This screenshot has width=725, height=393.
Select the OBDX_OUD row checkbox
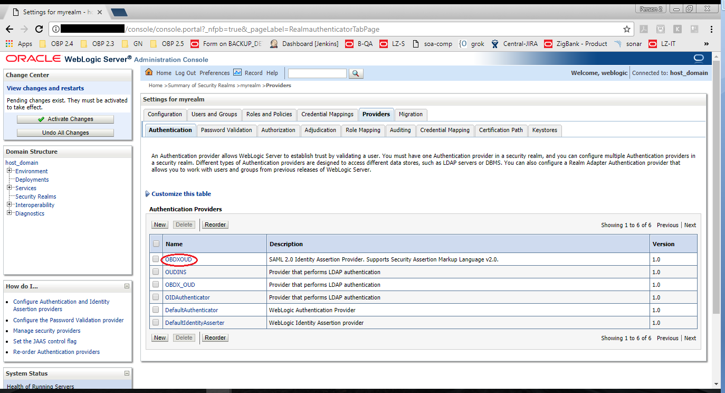[156, 285]
